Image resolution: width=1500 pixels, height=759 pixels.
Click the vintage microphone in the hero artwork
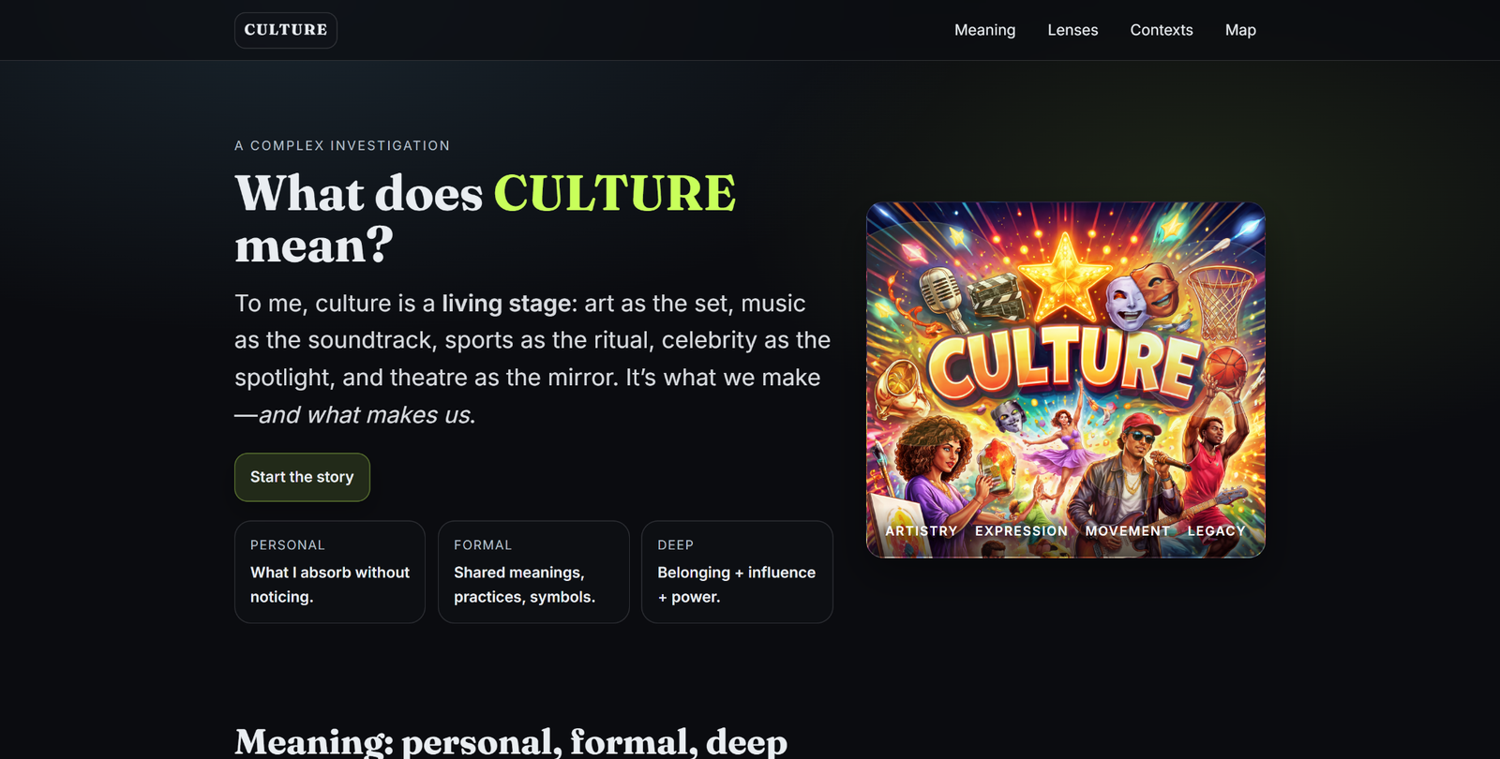tap(942, 295)
